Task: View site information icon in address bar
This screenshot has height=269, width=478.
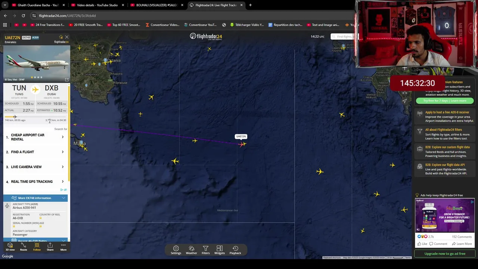Action: click(x=34, y=16)
